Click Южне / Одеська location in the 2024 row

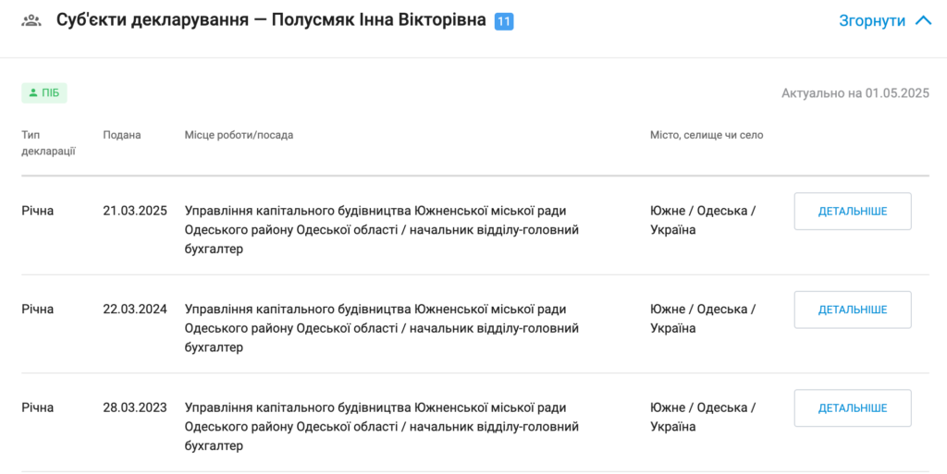click(703, 310)
